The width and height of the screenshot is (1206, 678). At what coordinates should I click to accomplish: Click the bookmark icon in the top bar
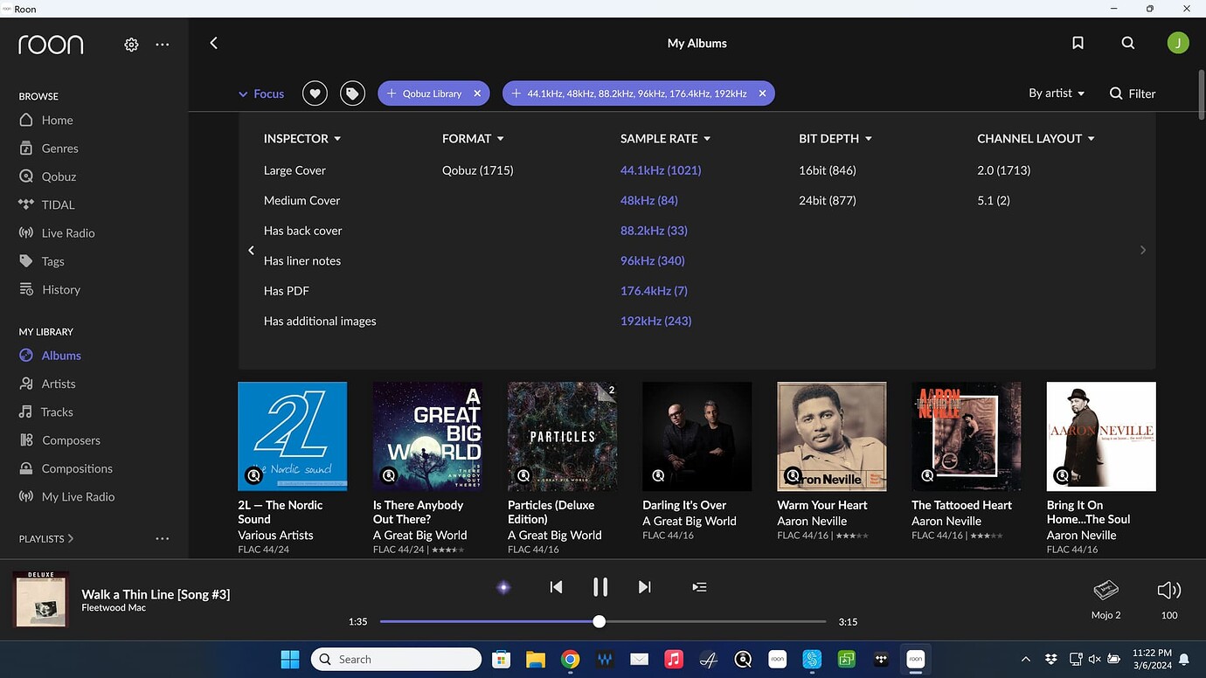[x=1078, y=42]
